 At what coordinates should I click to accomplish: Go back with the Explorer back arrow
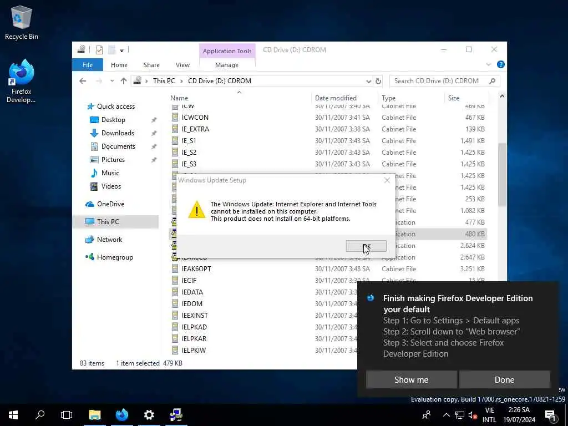coord(83,81)
